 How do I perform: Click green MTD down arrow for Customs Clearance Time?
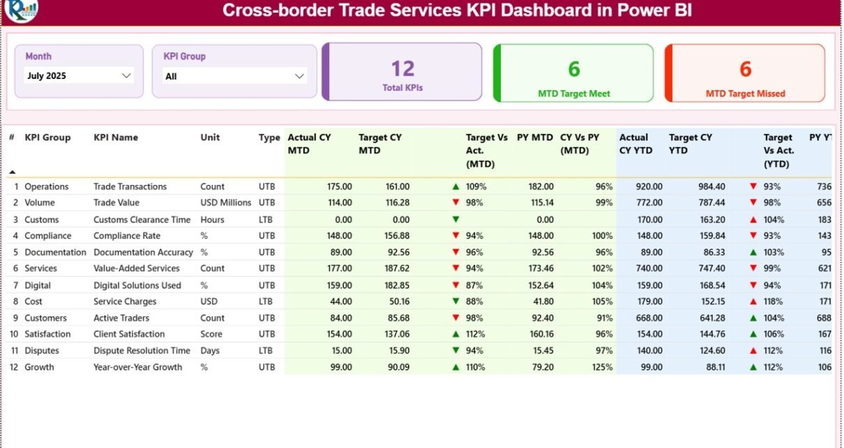pyautogui.click(x=455, y=219)
